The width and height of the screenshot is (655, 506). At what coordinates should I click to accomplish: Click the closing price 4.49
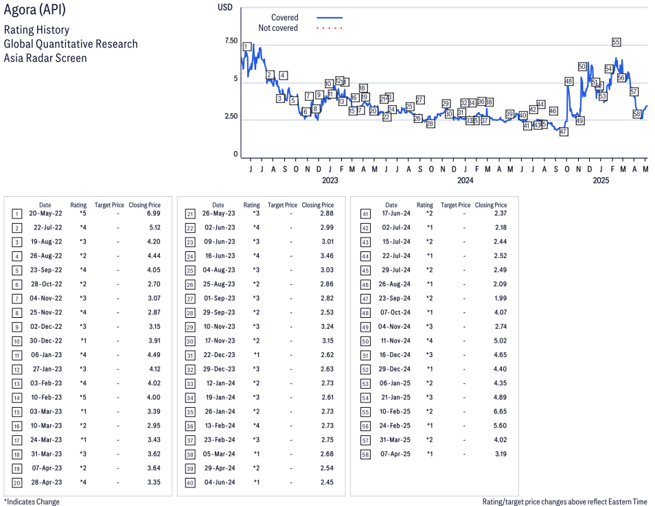[154, 355]
